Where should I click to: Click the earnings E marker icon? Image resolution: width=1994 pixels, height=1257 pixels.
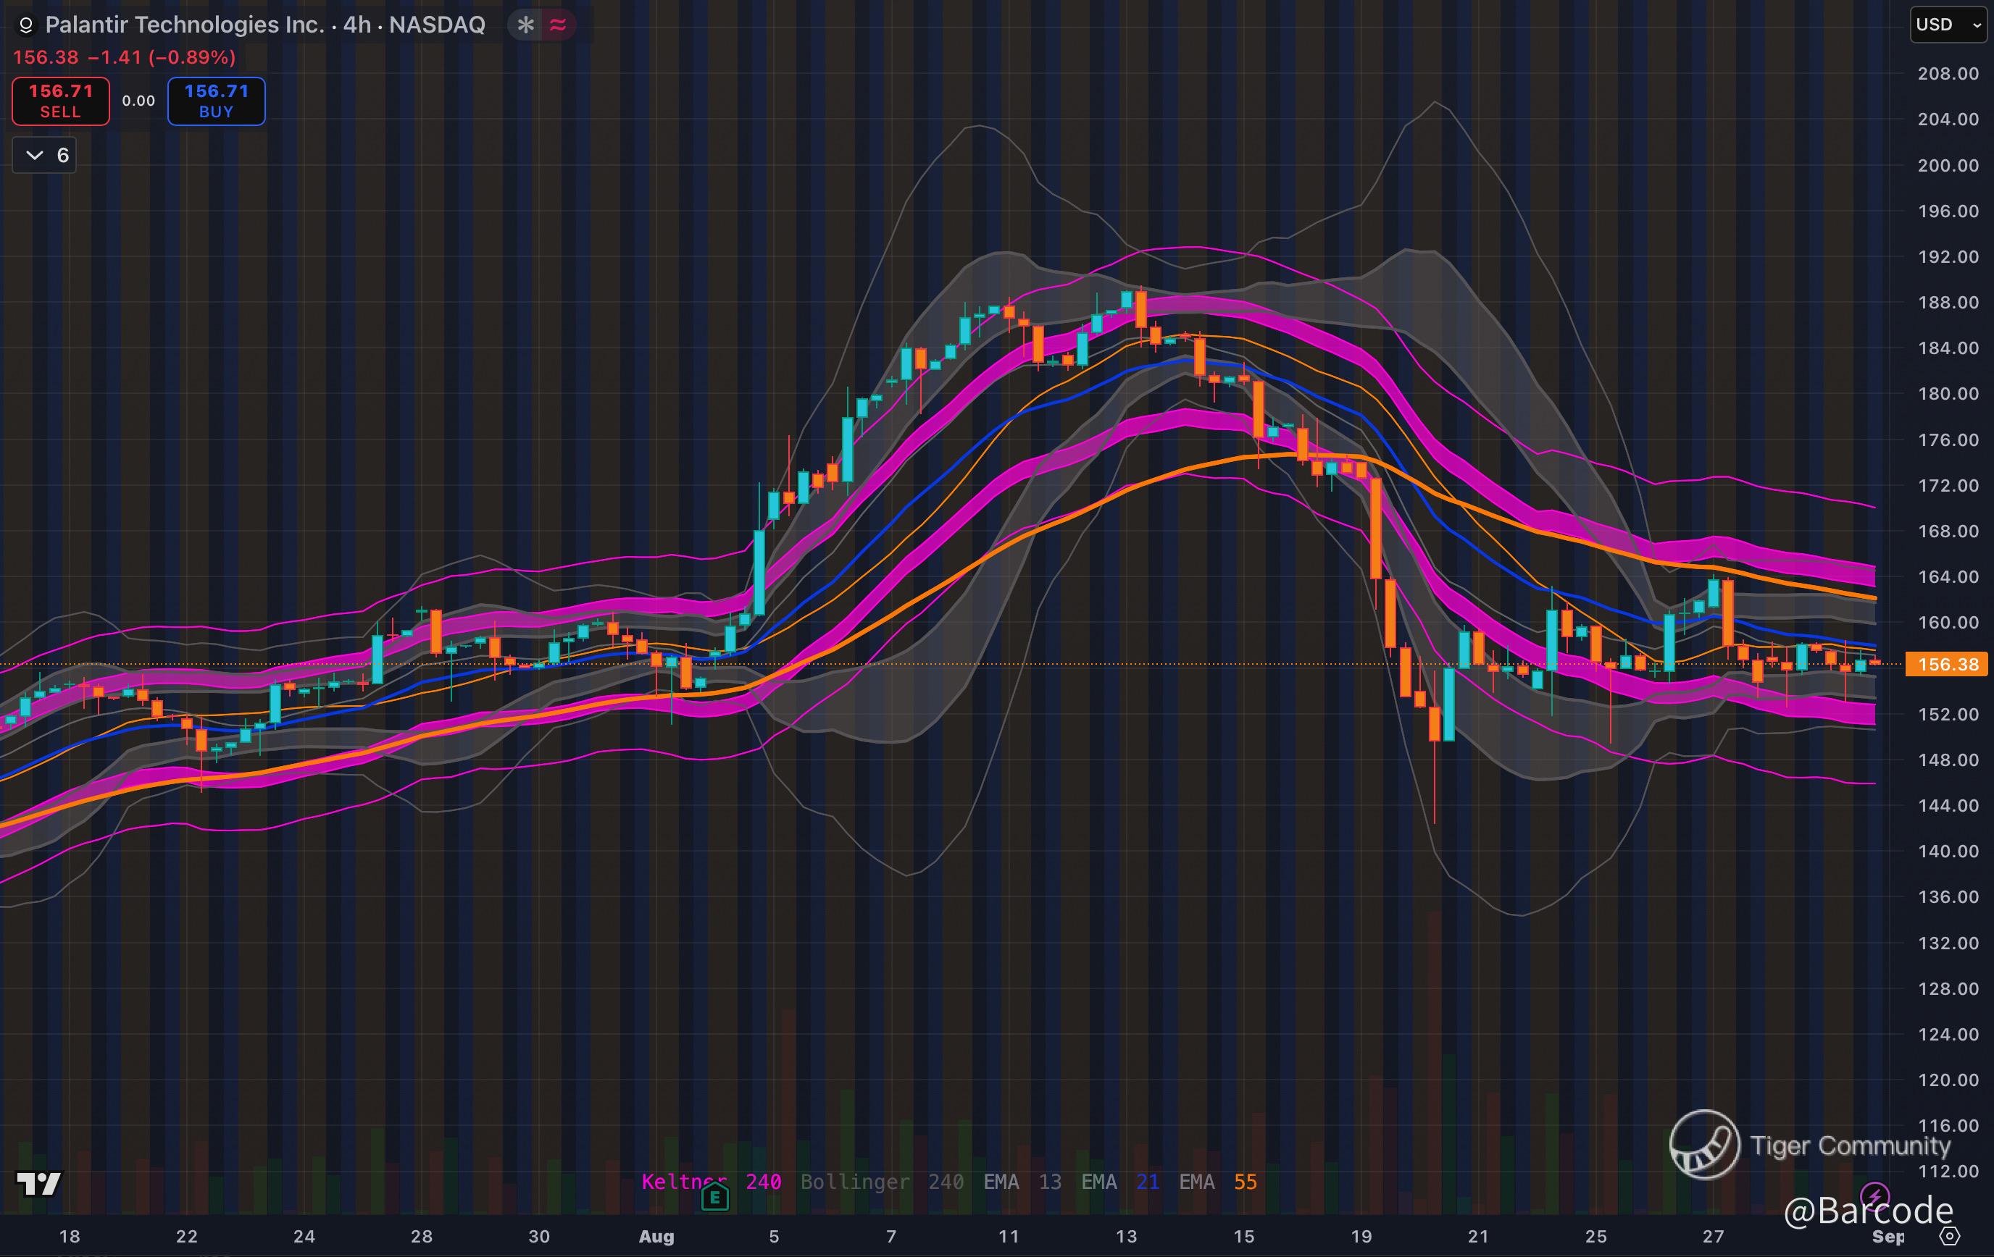pyautogui.click(x=714, y=1197)
